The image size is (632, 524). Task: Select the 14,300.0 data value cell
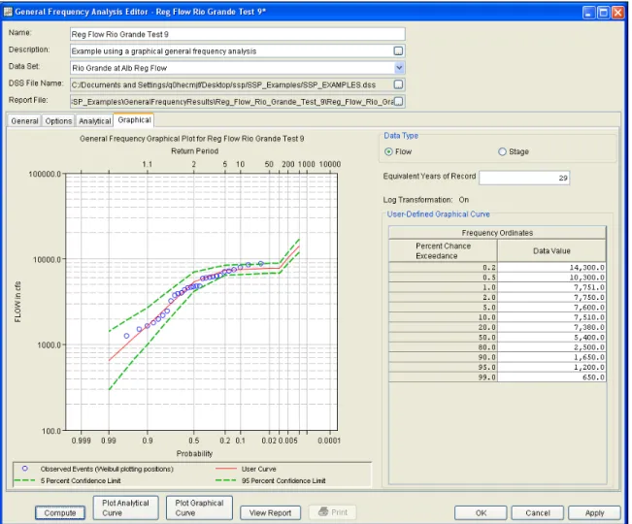(551, 267)
